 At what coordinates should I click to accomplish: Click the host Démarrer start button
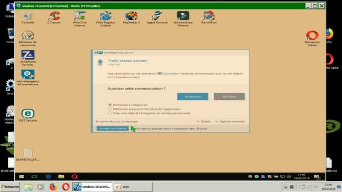pos(10,187)
